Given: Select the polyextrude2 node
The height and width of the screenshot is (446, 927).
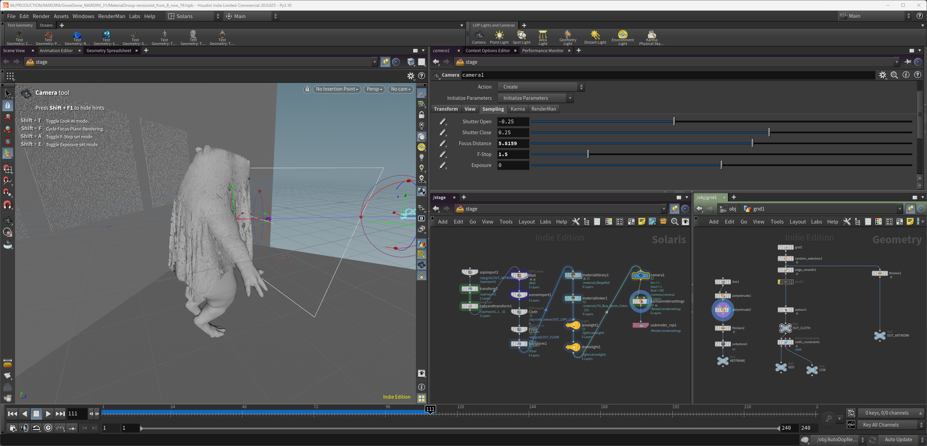Looking at the screenshot, I should pos(722,310).
